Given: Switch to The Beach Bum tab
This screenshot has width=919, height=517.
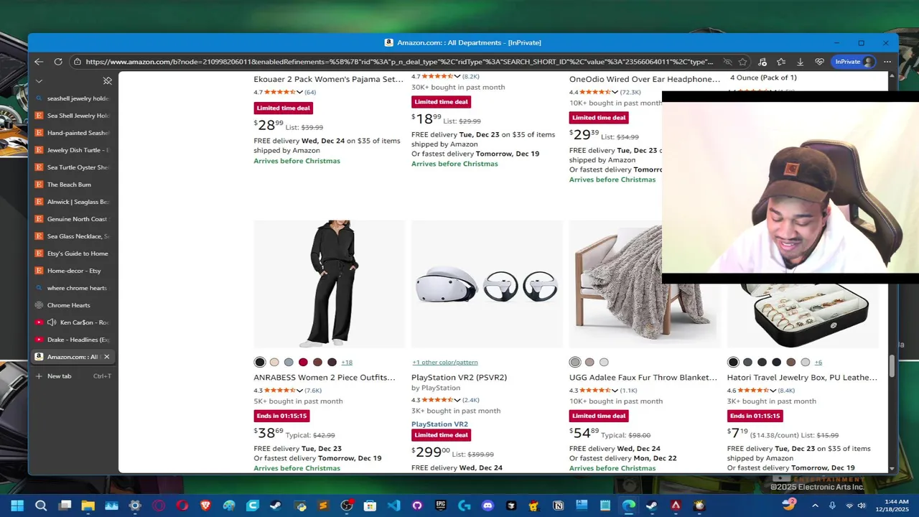Looking at the screenshot, I should click(72, 185).
